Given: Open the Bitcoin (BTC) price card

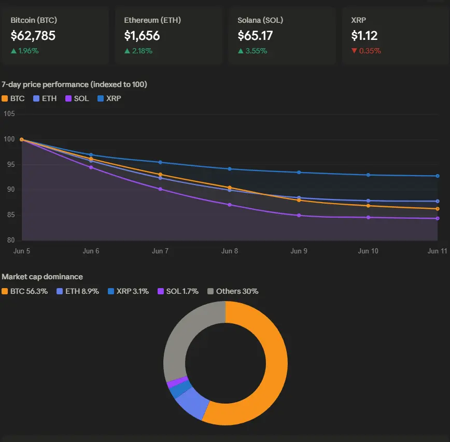Looking at the screenshot, I should tap(54, 36).
